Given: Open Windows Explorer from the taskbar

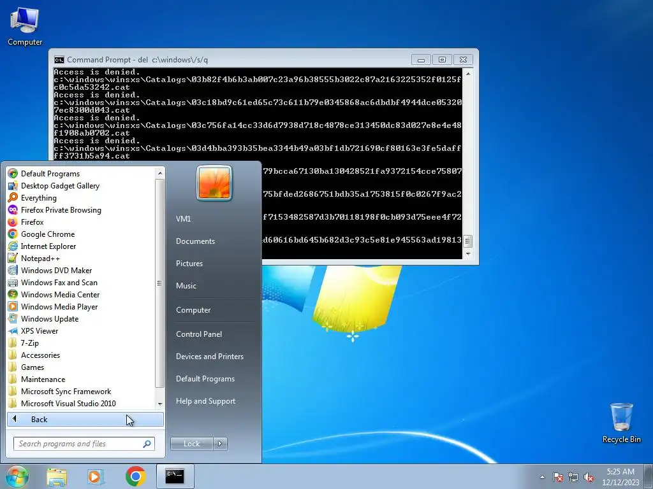Looking at the screenshot, I should click(57, 476).
